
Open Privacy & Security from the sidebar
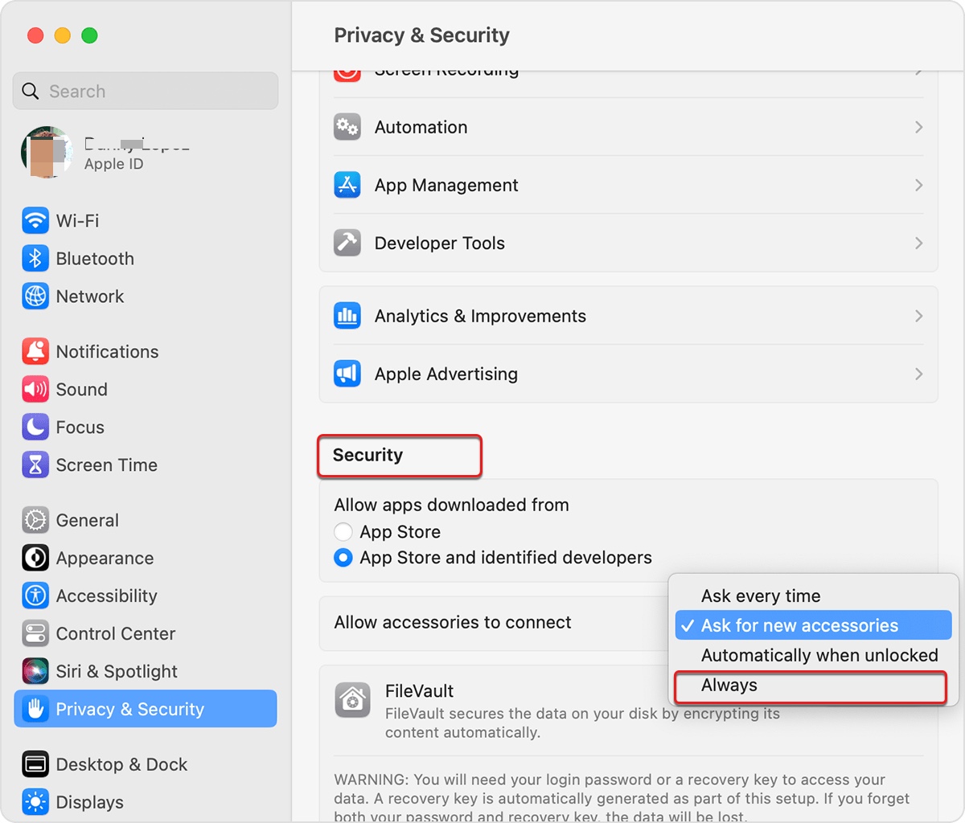tap(129, 709)
